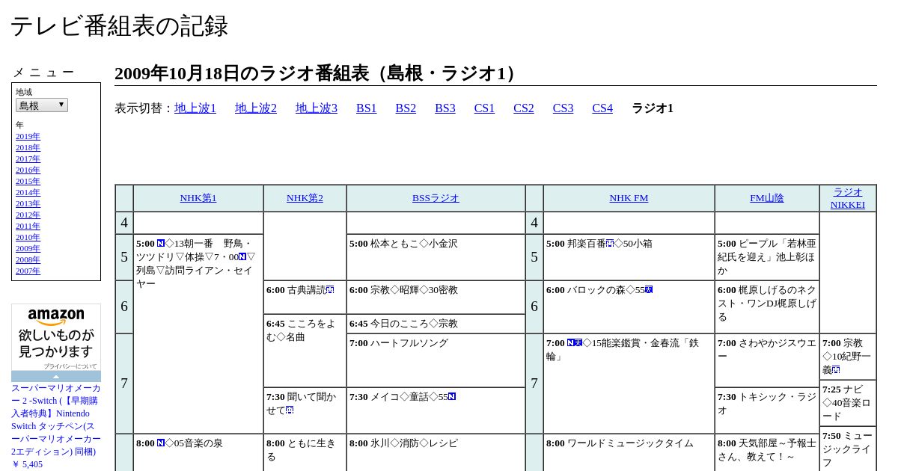Switch to the BS2 listings
This screenshot has height=471, width=898.
406,108
